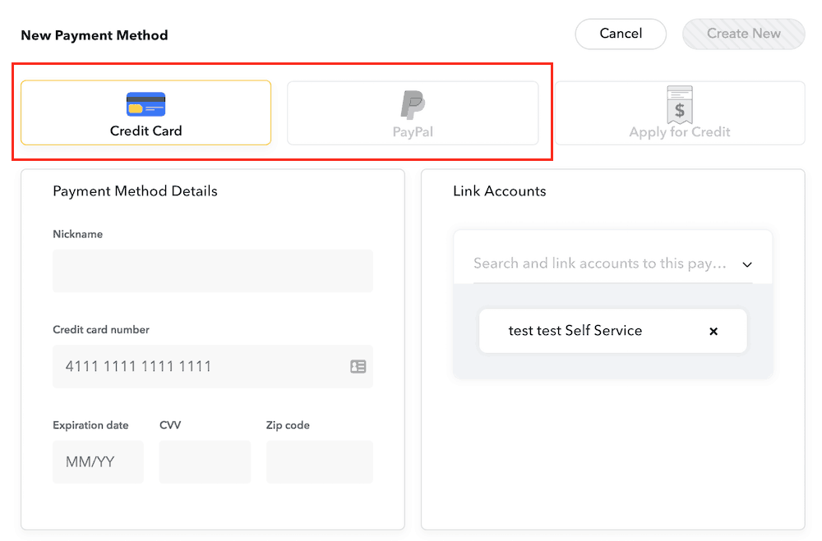The image size is (822, 541).
Task: Expand the link accounts dropdown chevron
Action: coord(747,264)
